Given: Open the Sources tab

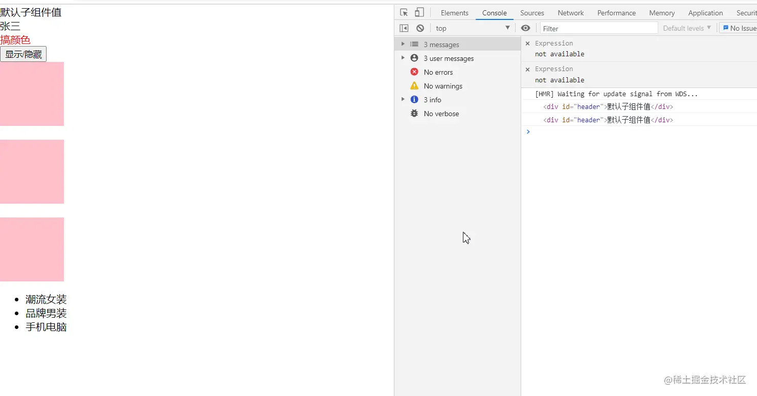Looking at the screenshot, I should (532, 13).
